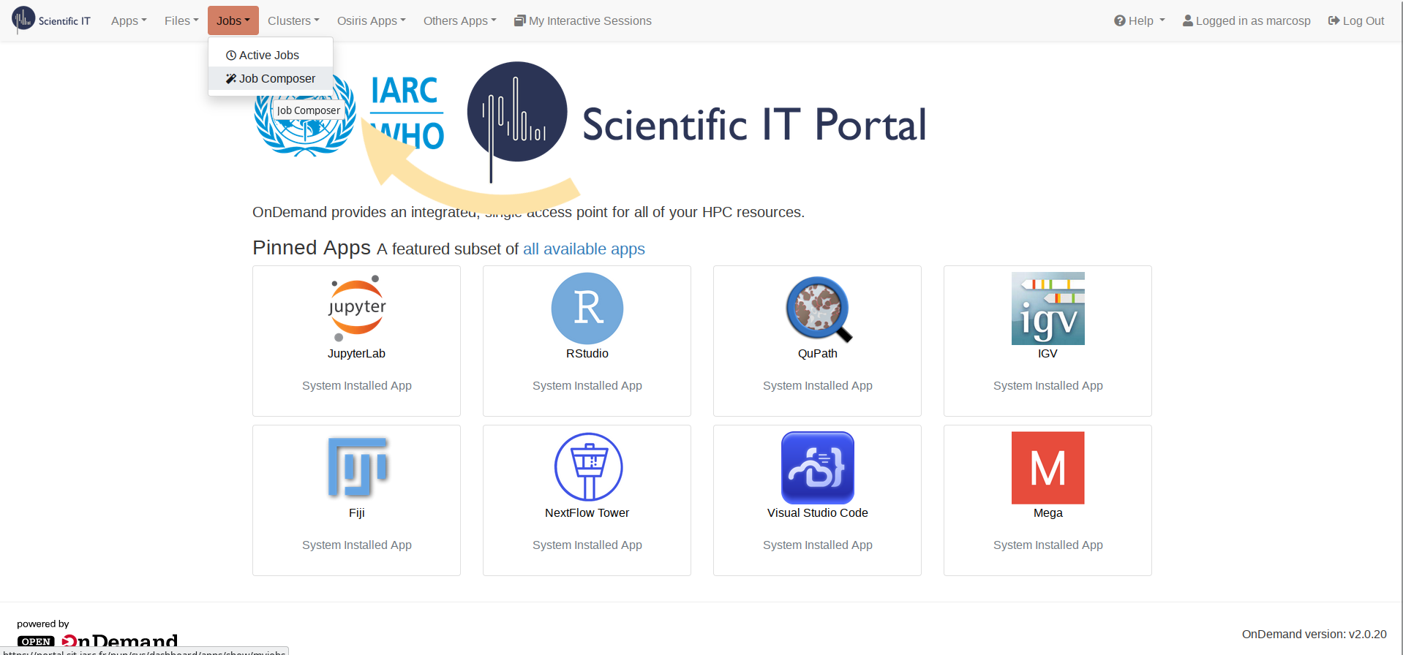Open the IGV app icon
Screen dimensions: 1403x655
point(1047,308)
